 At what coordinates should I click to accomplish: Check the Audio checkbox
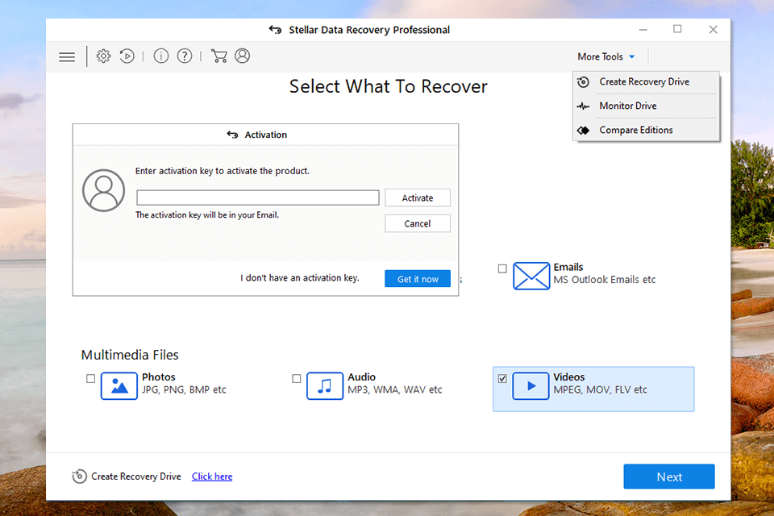[x=297, y=378]
